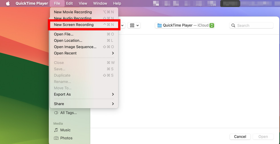Open the QuickTime Player application menu
Viewport: 280px width, 144px height.
32,3
